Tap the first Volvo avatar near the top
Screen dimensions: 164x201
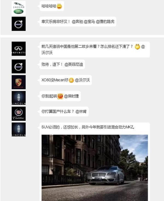point(19,24)
